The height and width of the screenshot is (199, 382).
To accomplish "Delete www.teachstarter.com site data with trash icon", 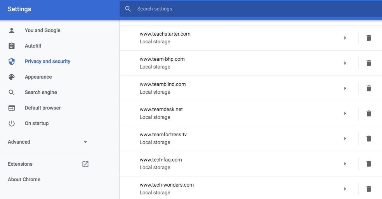I will (368, 38).
